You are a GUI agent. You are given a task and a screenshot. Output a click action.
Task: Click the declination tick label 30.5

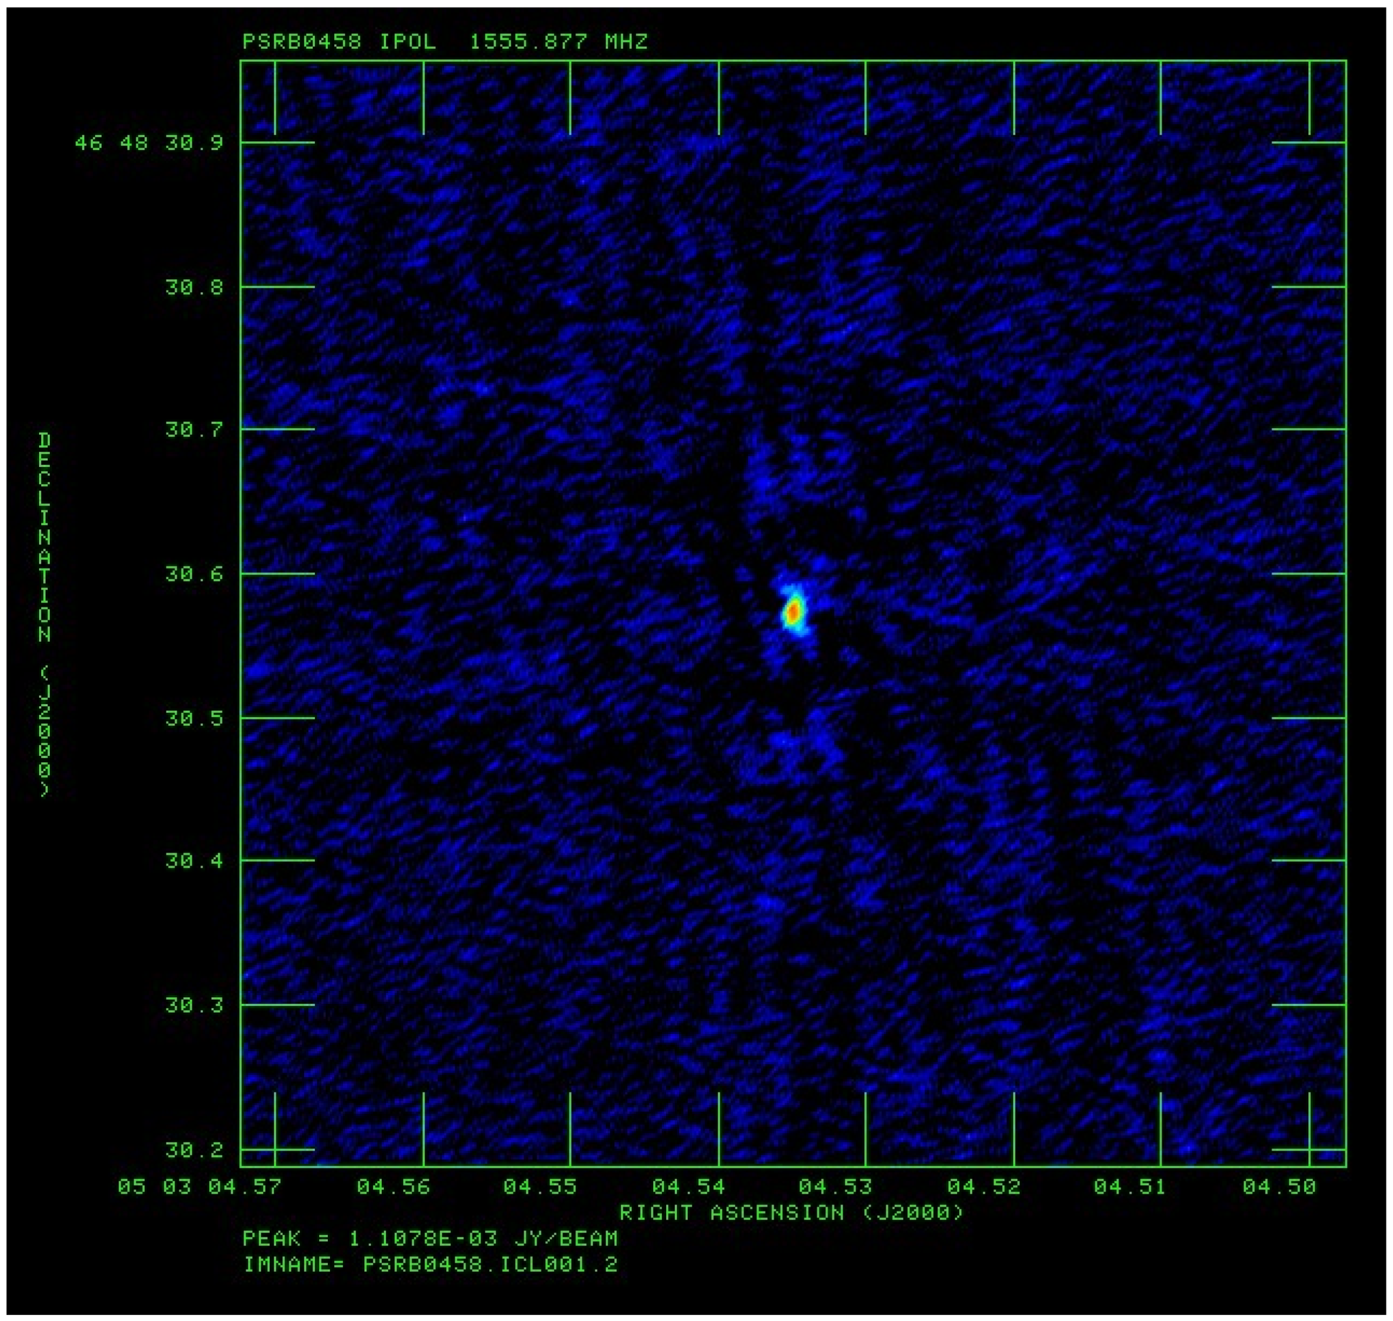pos(194,718)
